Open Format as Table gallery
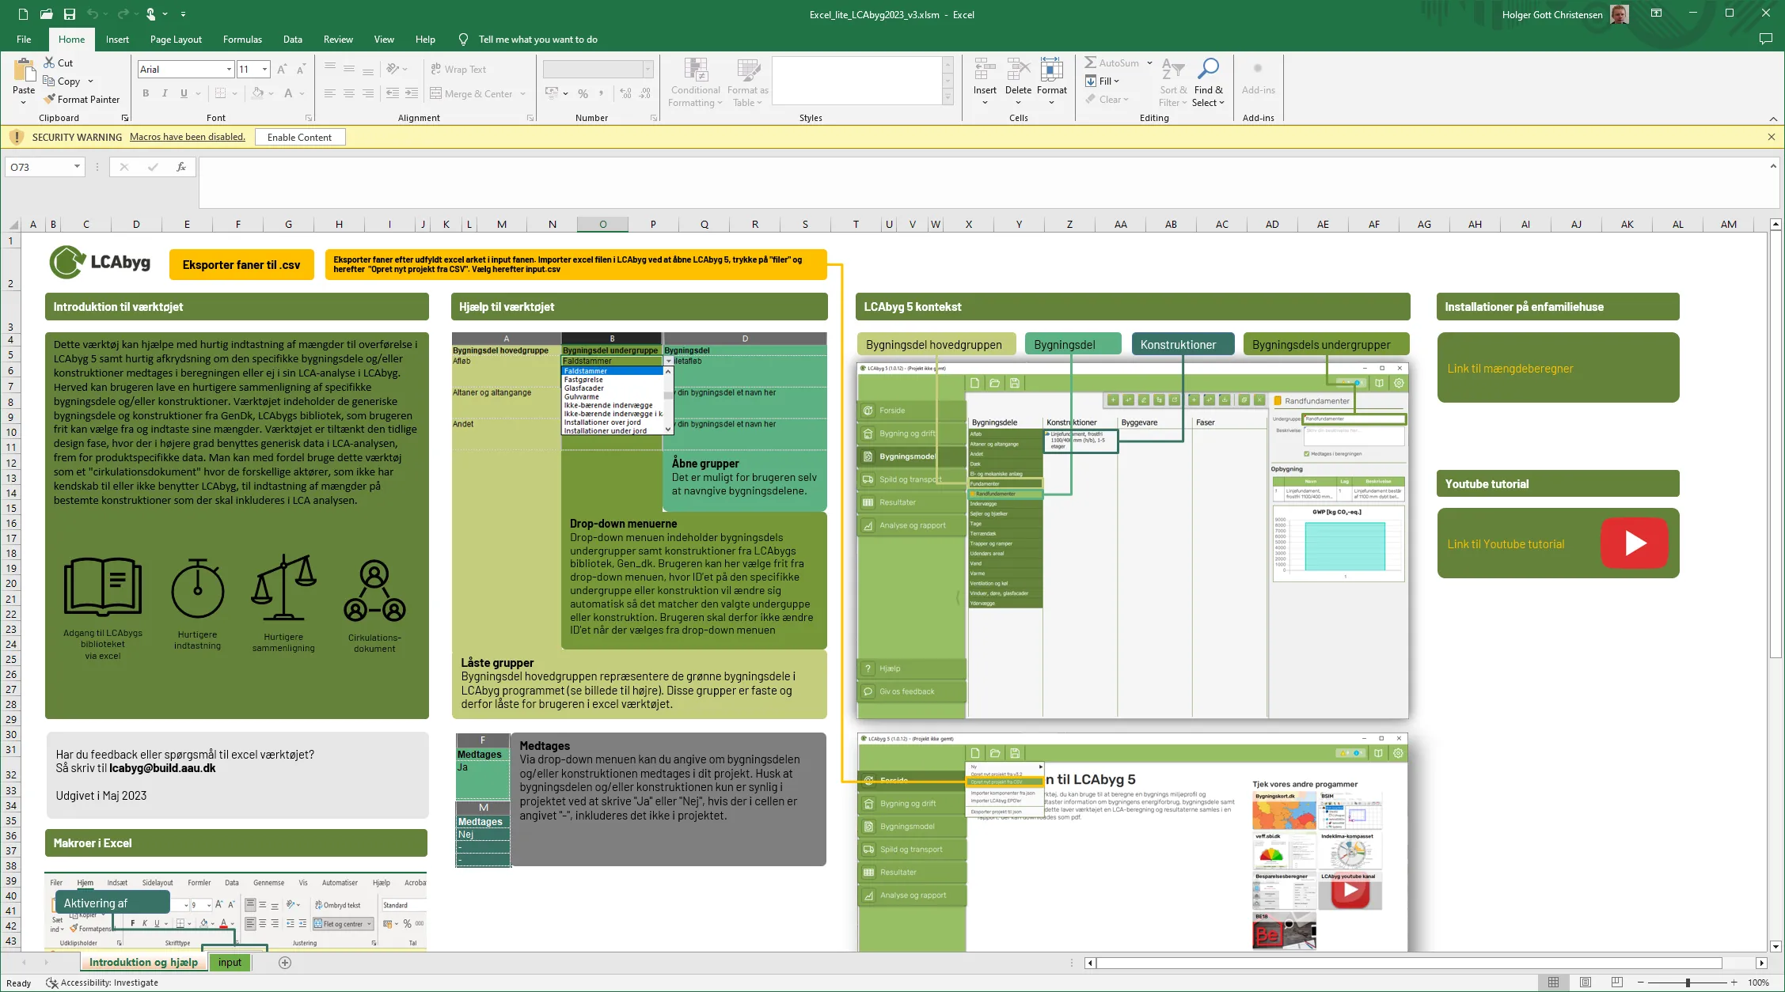Viewport: 1785px width, 992px height. click(x=747, y=82)
